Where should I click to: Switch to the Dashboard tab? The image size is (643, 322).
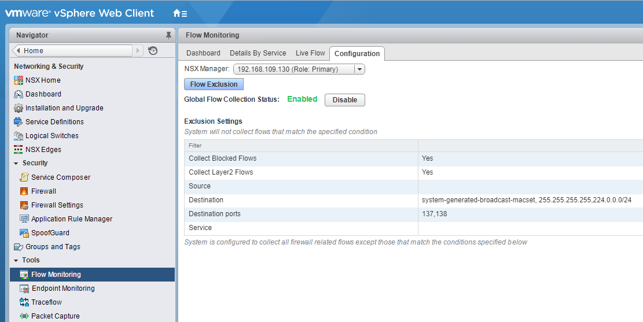coord(203,53)
